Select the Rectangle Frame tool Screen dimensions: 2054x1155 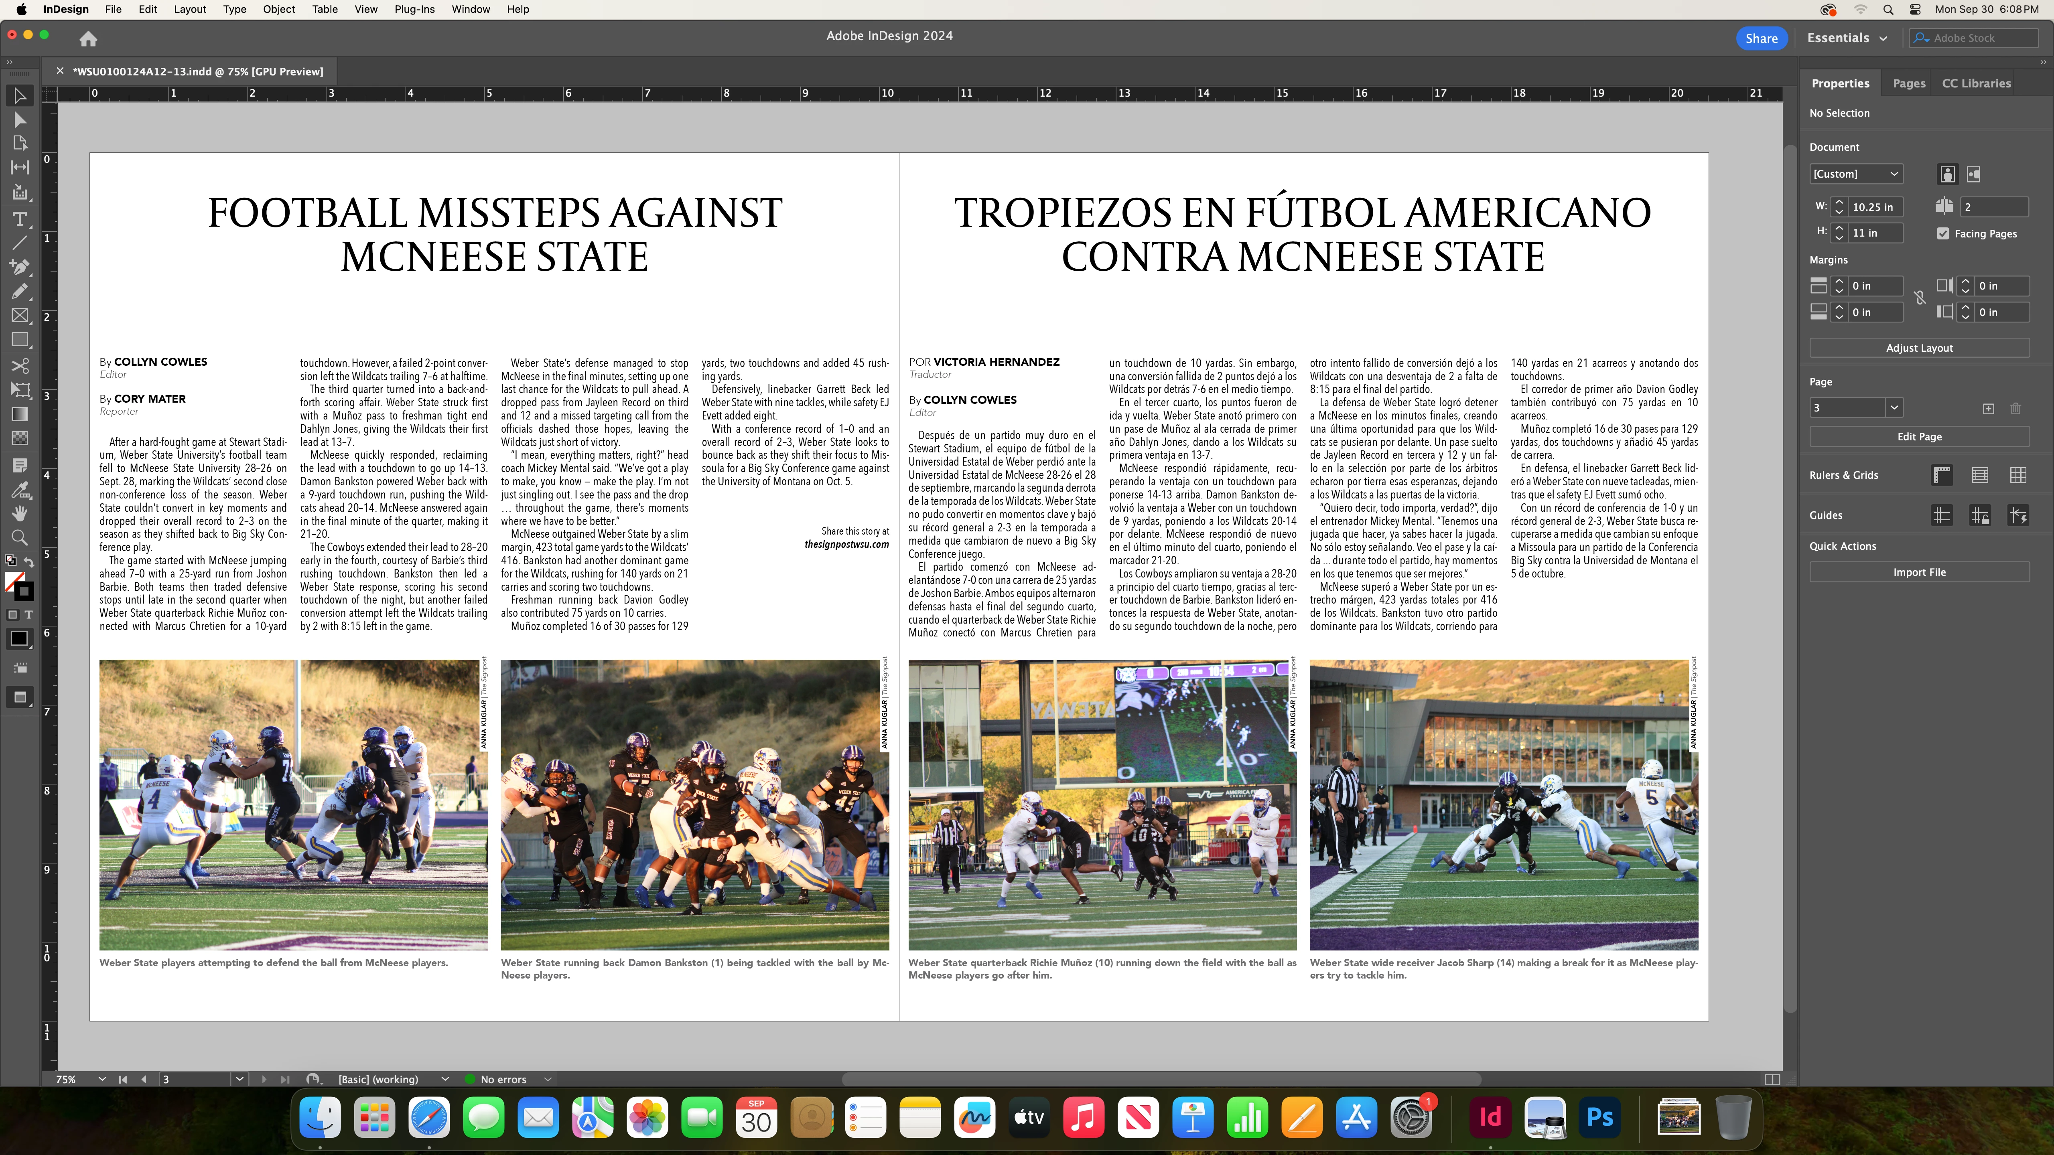(19, 316)
